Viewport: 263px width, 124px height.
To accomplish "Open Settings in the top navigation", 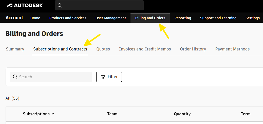I will [252, 18].
